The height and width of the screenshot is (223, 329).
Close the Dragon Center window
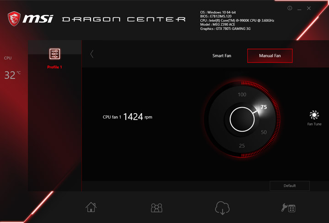309,8
